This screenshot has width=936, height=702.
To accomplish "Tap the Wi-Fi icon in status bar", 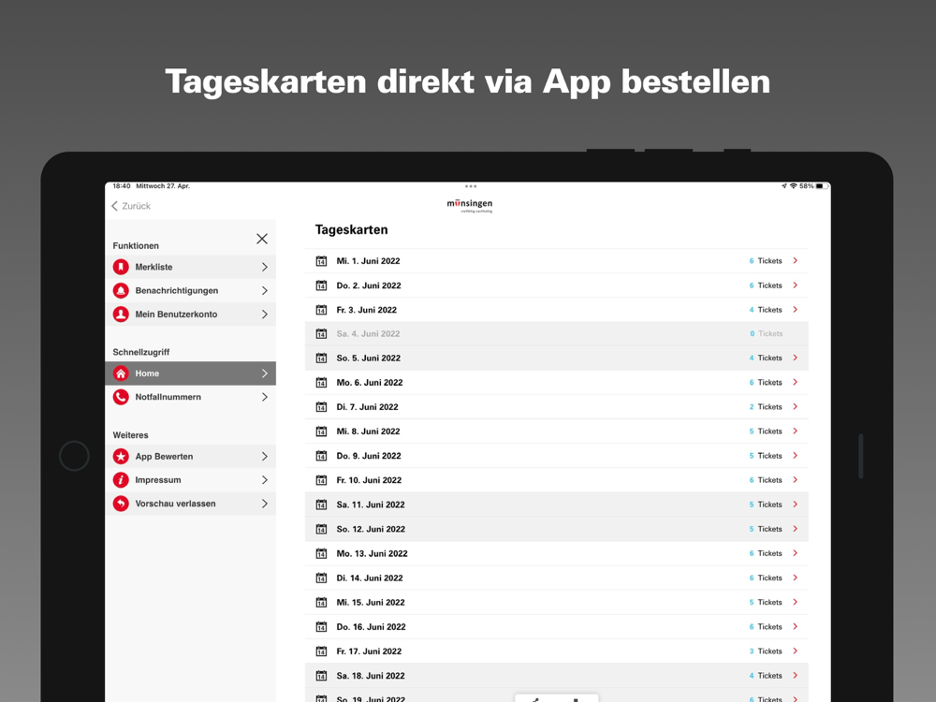I will coord(794,186).
